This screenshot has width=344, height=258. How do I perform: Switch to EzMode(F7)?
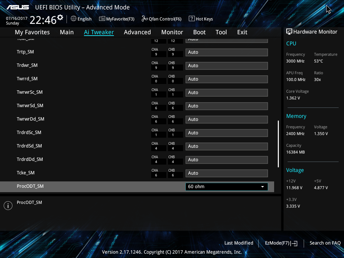coord(281,243)
